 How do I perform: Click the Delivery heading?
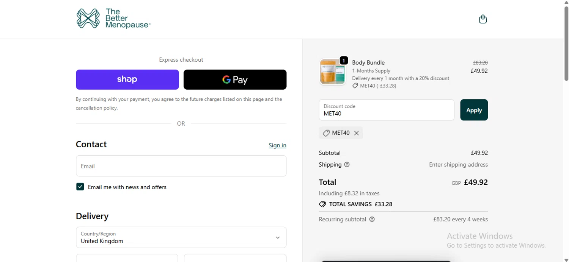(92, 216)
